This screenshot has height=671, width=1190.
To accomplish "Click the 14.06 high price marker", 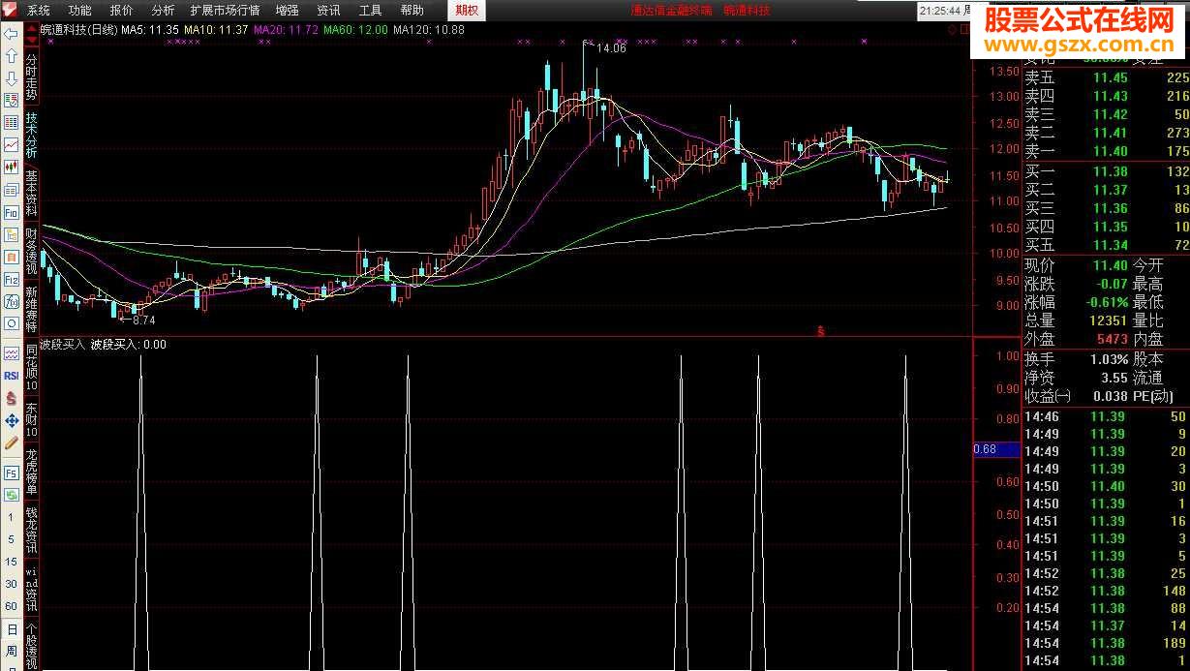I will (x=610, y=48).
